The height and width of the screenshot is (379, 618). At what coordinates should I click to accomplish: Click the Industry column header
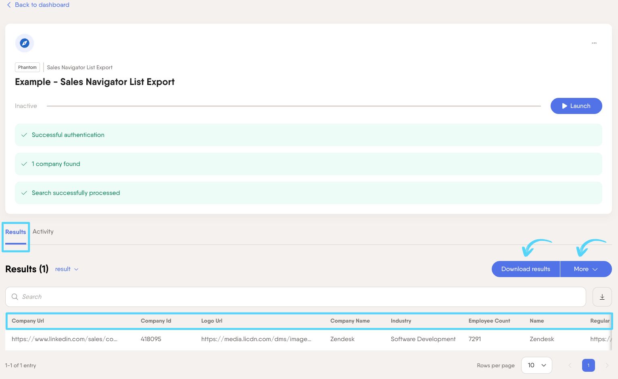401,321
